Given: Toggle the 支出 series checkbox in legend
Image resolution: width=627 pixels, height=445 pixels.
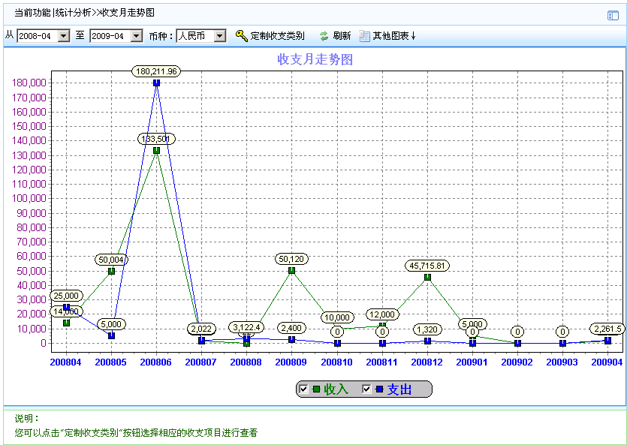Looking at the screenshot, I should click(x=367, y=389).
